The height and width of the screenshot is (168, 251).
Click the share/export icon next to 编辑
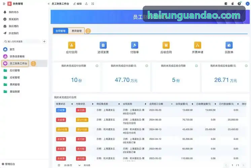click(86, 4)
